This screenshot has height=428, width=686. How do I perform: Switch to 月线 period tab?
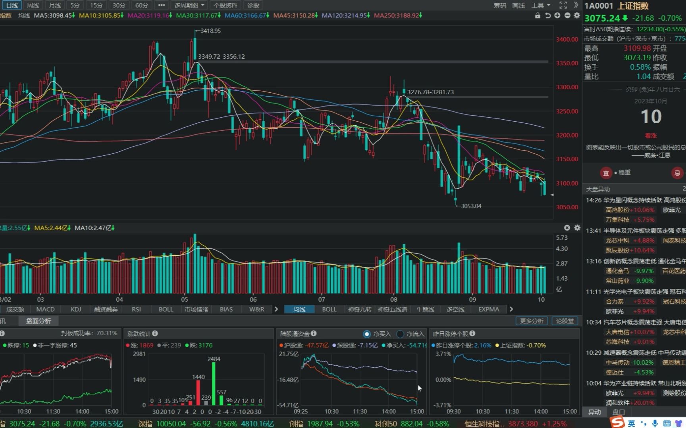[x=55, y=5]
